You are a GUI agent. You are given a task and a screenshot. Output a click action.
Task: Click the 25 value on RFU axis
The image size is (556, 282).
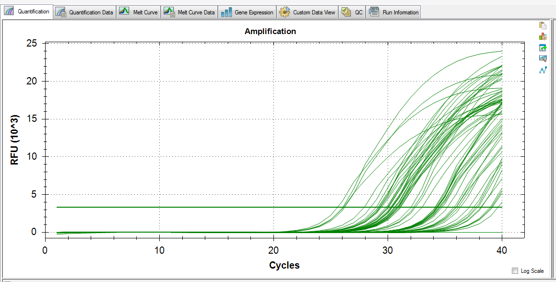click(x=32, y=43)
